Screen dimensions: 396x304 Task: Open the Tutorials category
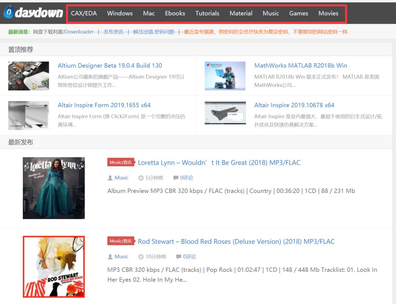click(207, 14)
